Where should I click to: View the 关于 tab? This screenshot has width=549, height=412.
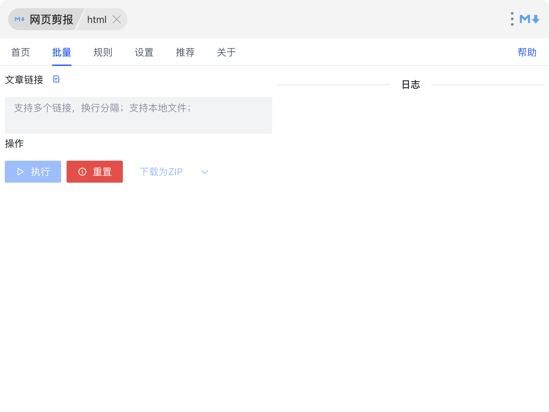pos(226,52)
